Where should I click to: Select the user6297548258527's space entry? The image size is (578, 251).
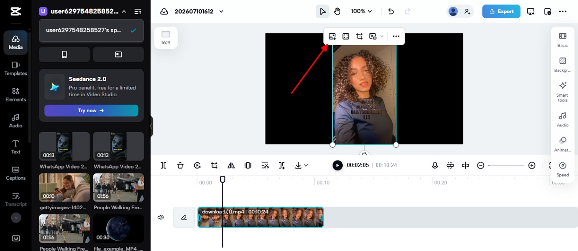tap(91, 31)
